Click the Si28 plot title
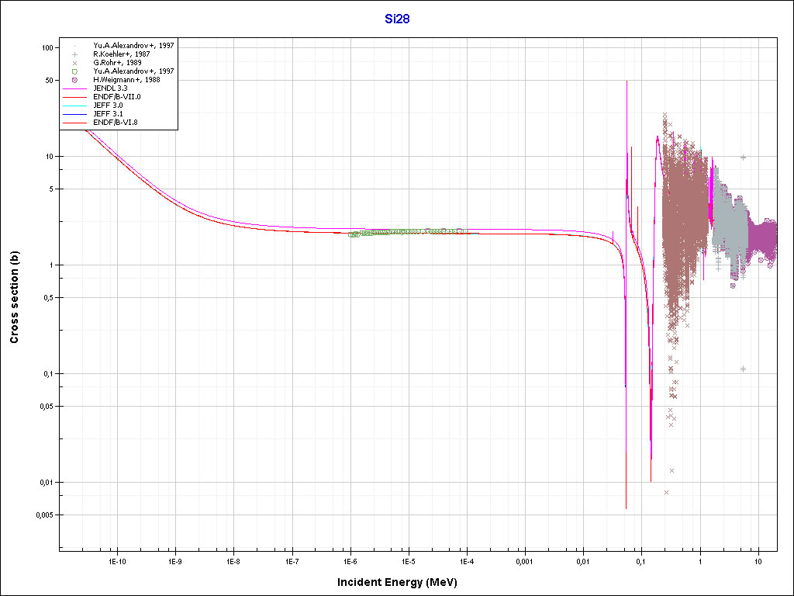 pos(397,19)
